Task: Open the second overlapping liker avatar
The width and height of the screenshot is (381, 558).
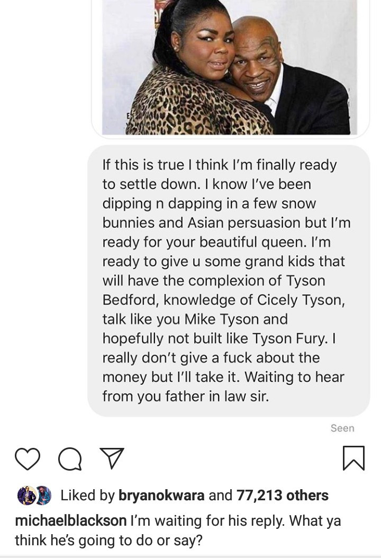Action: (x=44, y=496)
